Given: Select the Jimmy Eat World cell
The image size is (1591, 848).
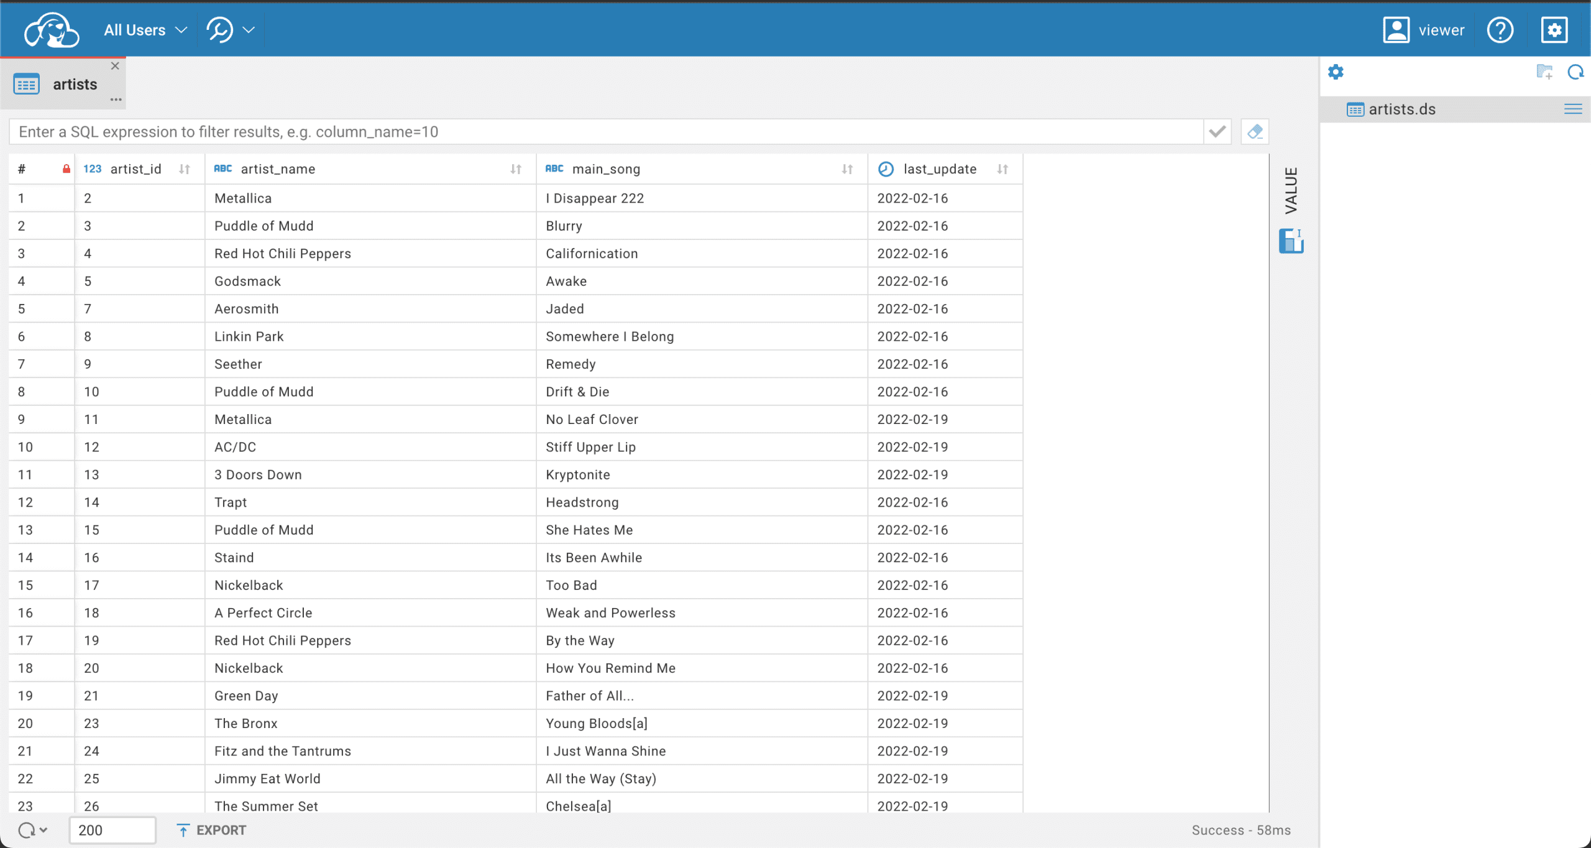Looking at the screenshot, I should [370, 779].
